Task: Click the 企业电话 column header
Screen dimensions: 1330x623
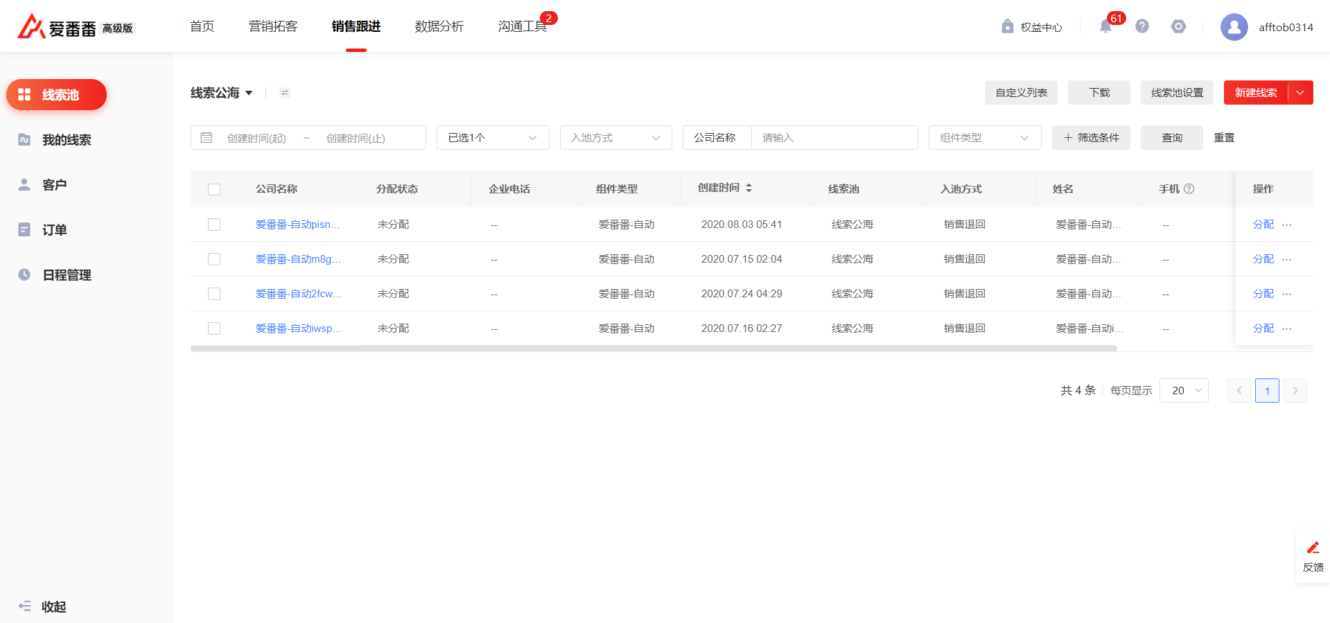Action: click(x=509, y=189)
